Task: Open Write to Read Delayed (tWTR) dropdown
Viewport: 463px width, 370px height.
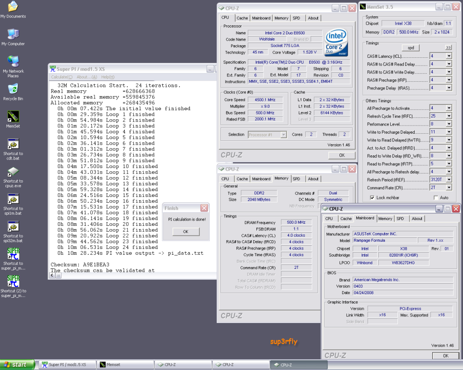Action: [449, 140]
